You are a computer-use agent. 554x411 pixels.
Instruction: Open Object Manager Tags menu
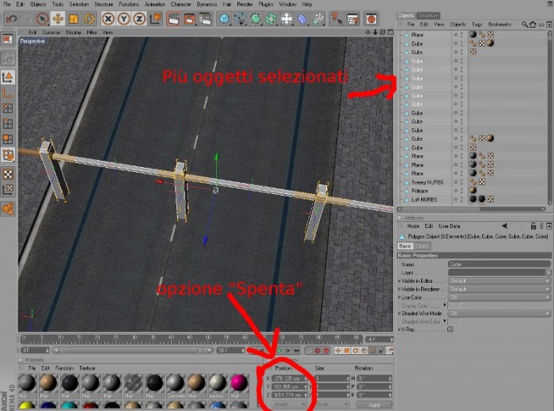[476, 25]
